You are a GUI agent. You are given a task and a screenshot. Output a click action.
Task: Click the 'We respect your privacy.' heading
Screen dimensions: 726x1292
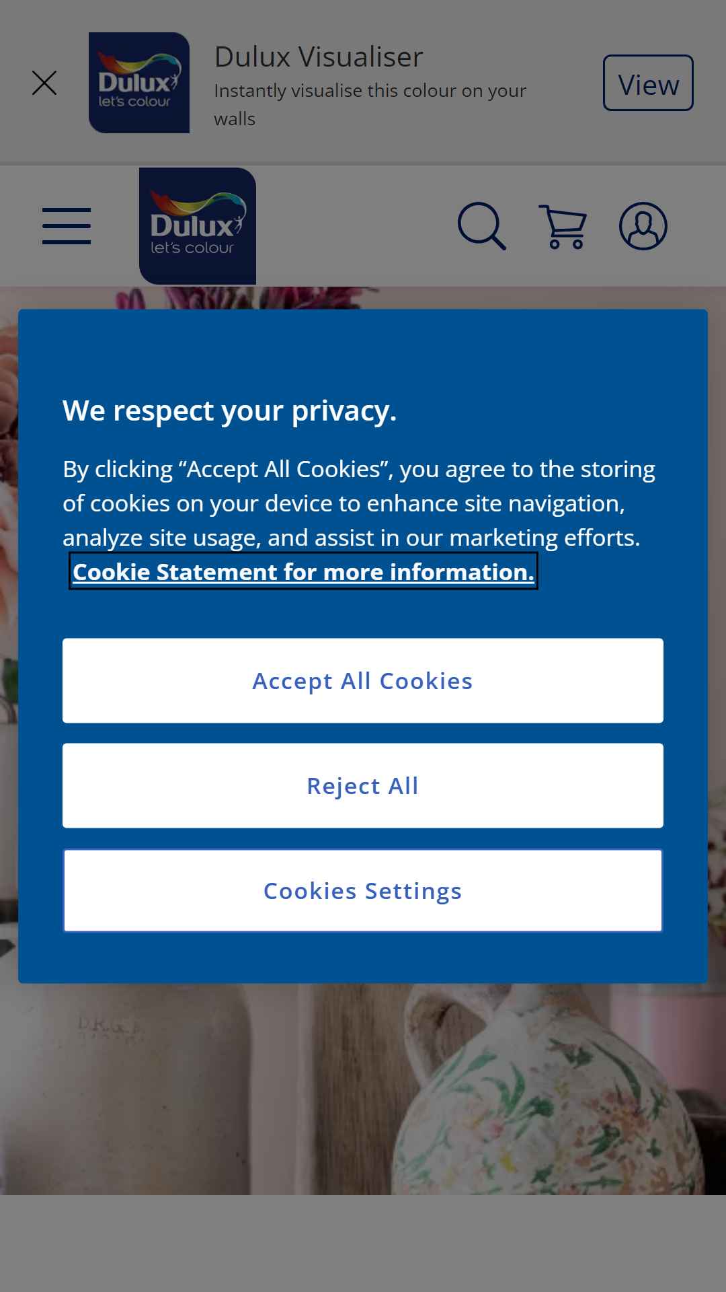[x=230, y=410]
